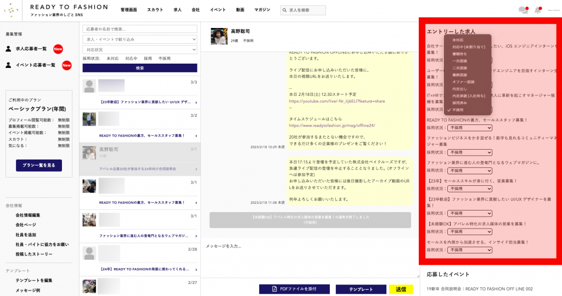Open テンプレートを編集 in the sidebar

point(33,280)
